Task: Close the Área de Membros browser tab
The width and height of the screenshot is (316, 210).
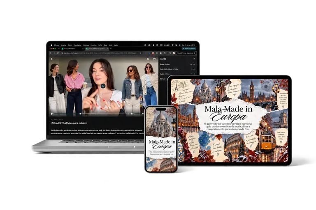Action: point(83,49)
